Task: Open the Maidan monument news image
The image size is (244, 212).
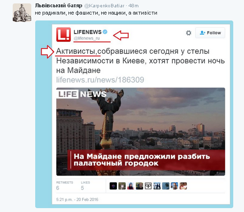Action: point(141,132)
